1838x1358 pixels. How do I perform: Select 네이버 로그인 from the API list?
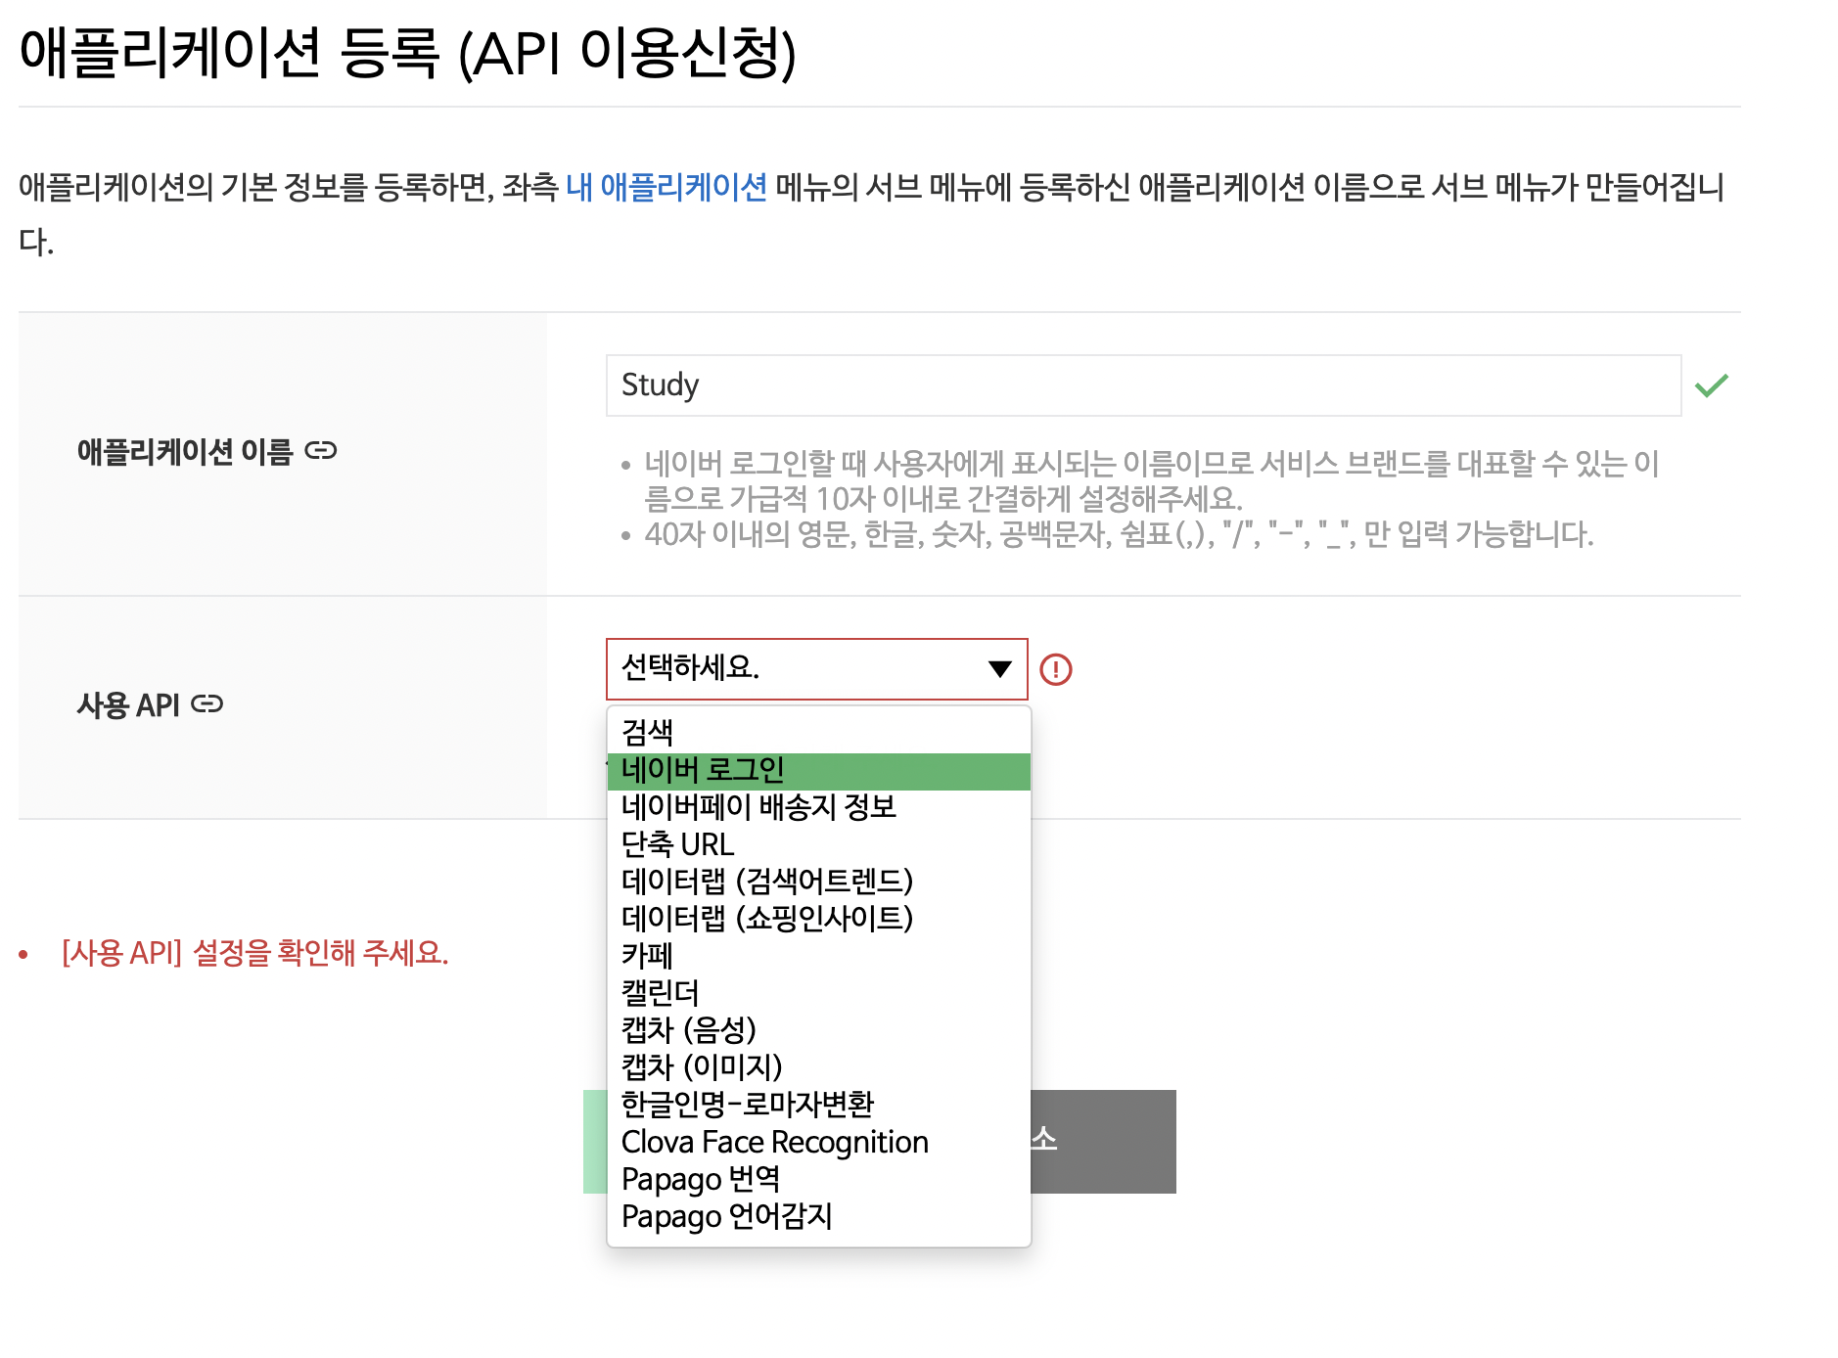click(818, 771)
